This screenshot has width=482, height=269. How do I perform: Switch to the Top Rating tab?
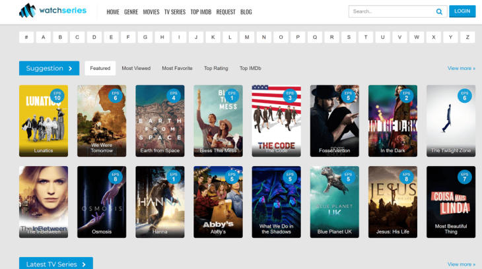[216, 68]
